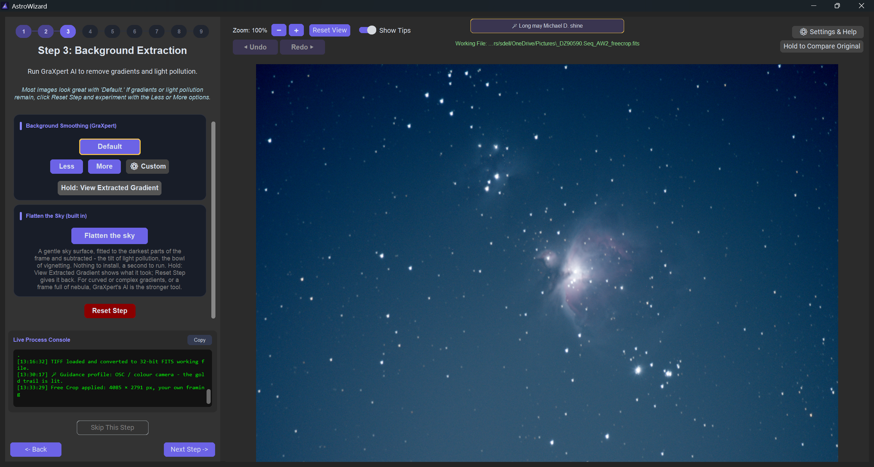The image size is (874, 467).
Task: Select step 9 in the step indicator
Action: (201, 31)
